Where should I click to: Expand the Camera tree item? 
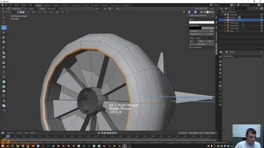pyautogui.click(x=225, y=17)
